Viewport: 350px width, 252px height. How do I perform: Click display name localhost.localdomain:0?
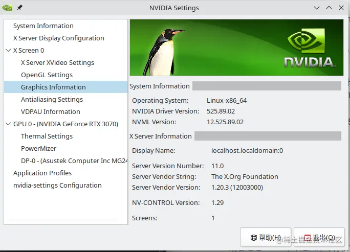click(247, 150)
